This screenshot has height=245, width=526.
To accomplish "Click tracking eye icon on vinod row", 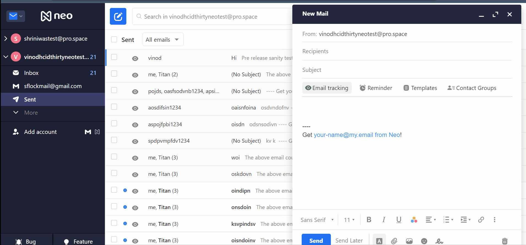I will click(135, 58).
